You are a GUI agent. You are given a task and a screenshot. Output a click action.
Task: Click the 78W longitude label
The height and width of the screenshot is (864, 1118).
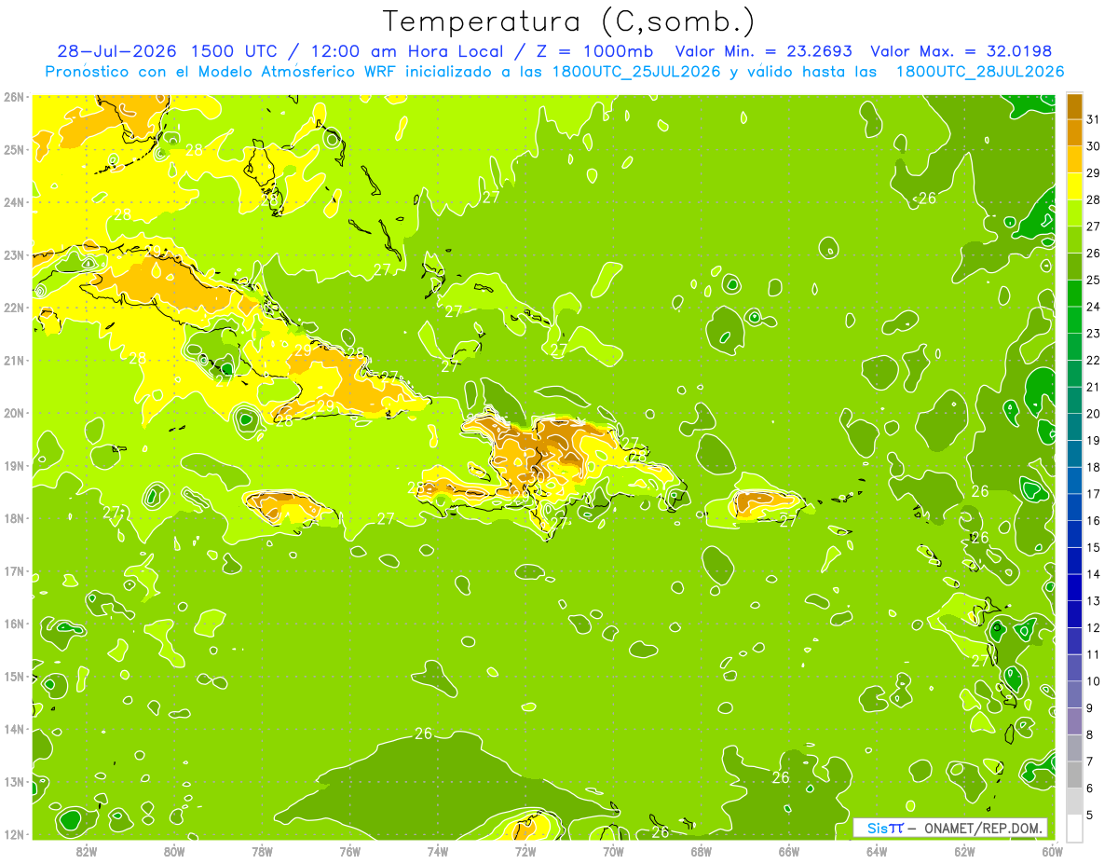(262, 851)
